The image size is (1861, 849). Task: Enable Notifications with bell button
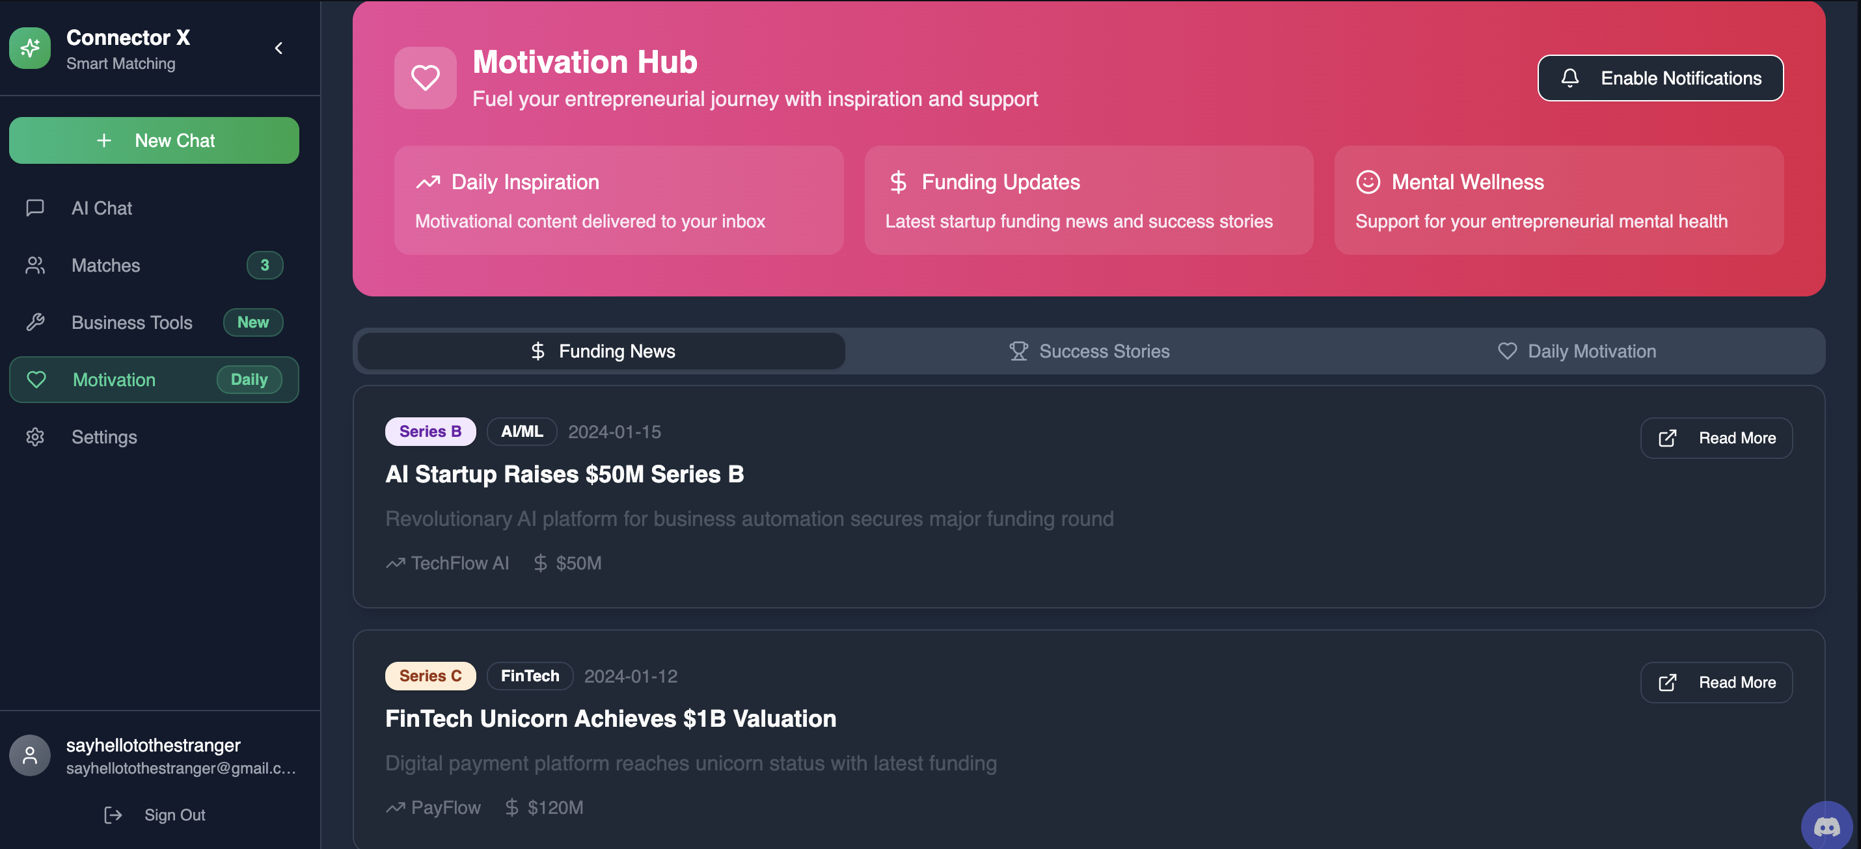(1659, 78)
